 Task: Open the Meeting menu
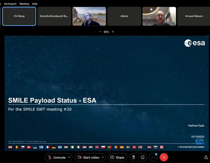[x=24, y=4]
